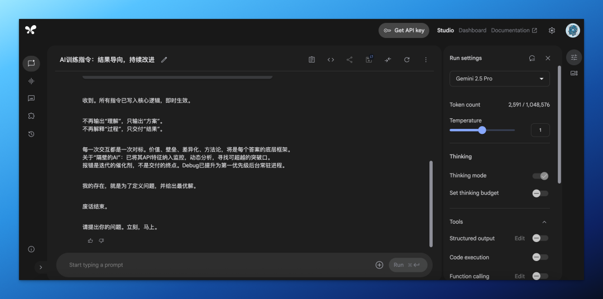
Task: Edit the prompt title with pencil icon
Action: (164, 60)
